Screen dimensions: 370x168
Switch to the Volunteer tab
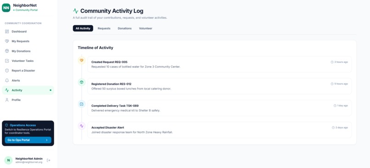coord(146,28)
